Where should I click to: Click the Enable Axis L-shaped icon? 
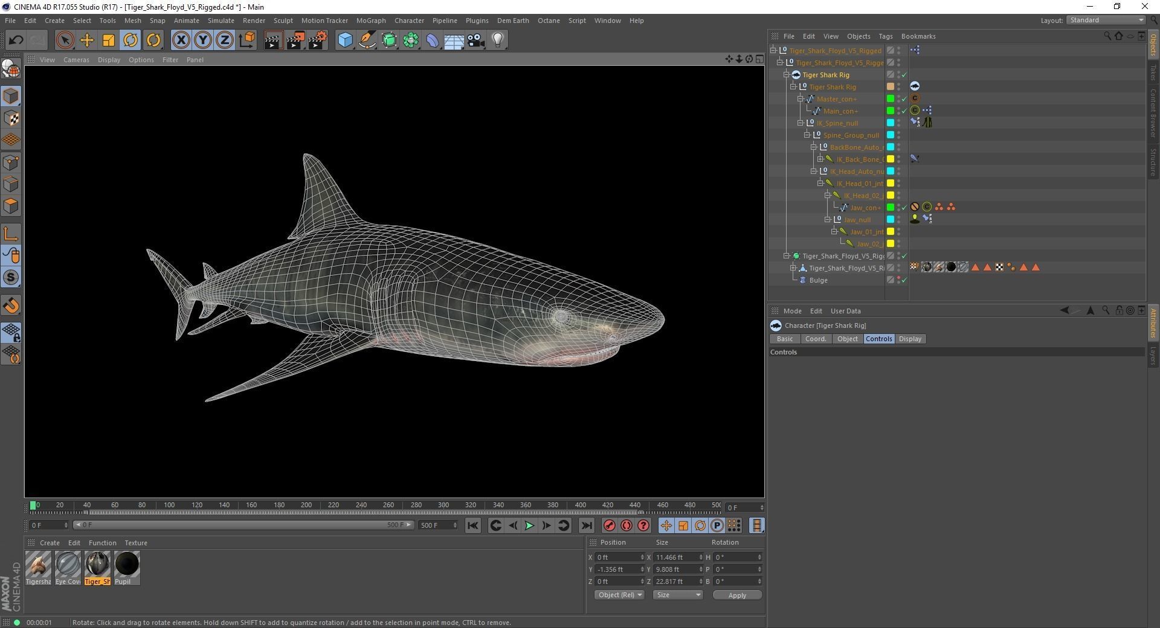[x=11, y=234]
